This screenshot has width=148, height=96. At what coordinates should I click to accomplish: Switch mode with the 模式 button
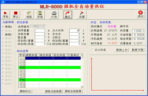68,14
